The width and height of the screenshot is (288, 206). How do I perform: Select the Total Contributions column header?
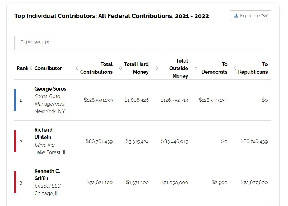pos(96,68)
